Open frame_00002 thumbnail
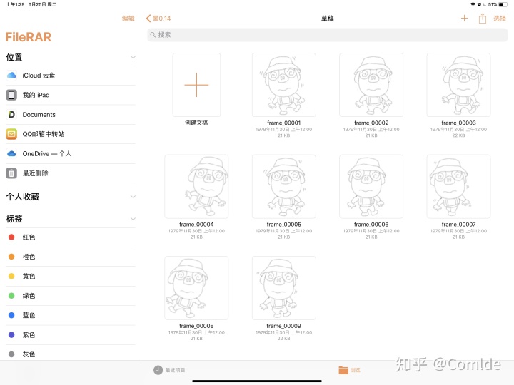514x385 pixels. 371,85
